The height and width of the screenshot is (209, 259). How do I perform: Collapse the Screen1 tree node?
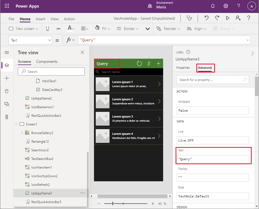click(x=16, y=124)
